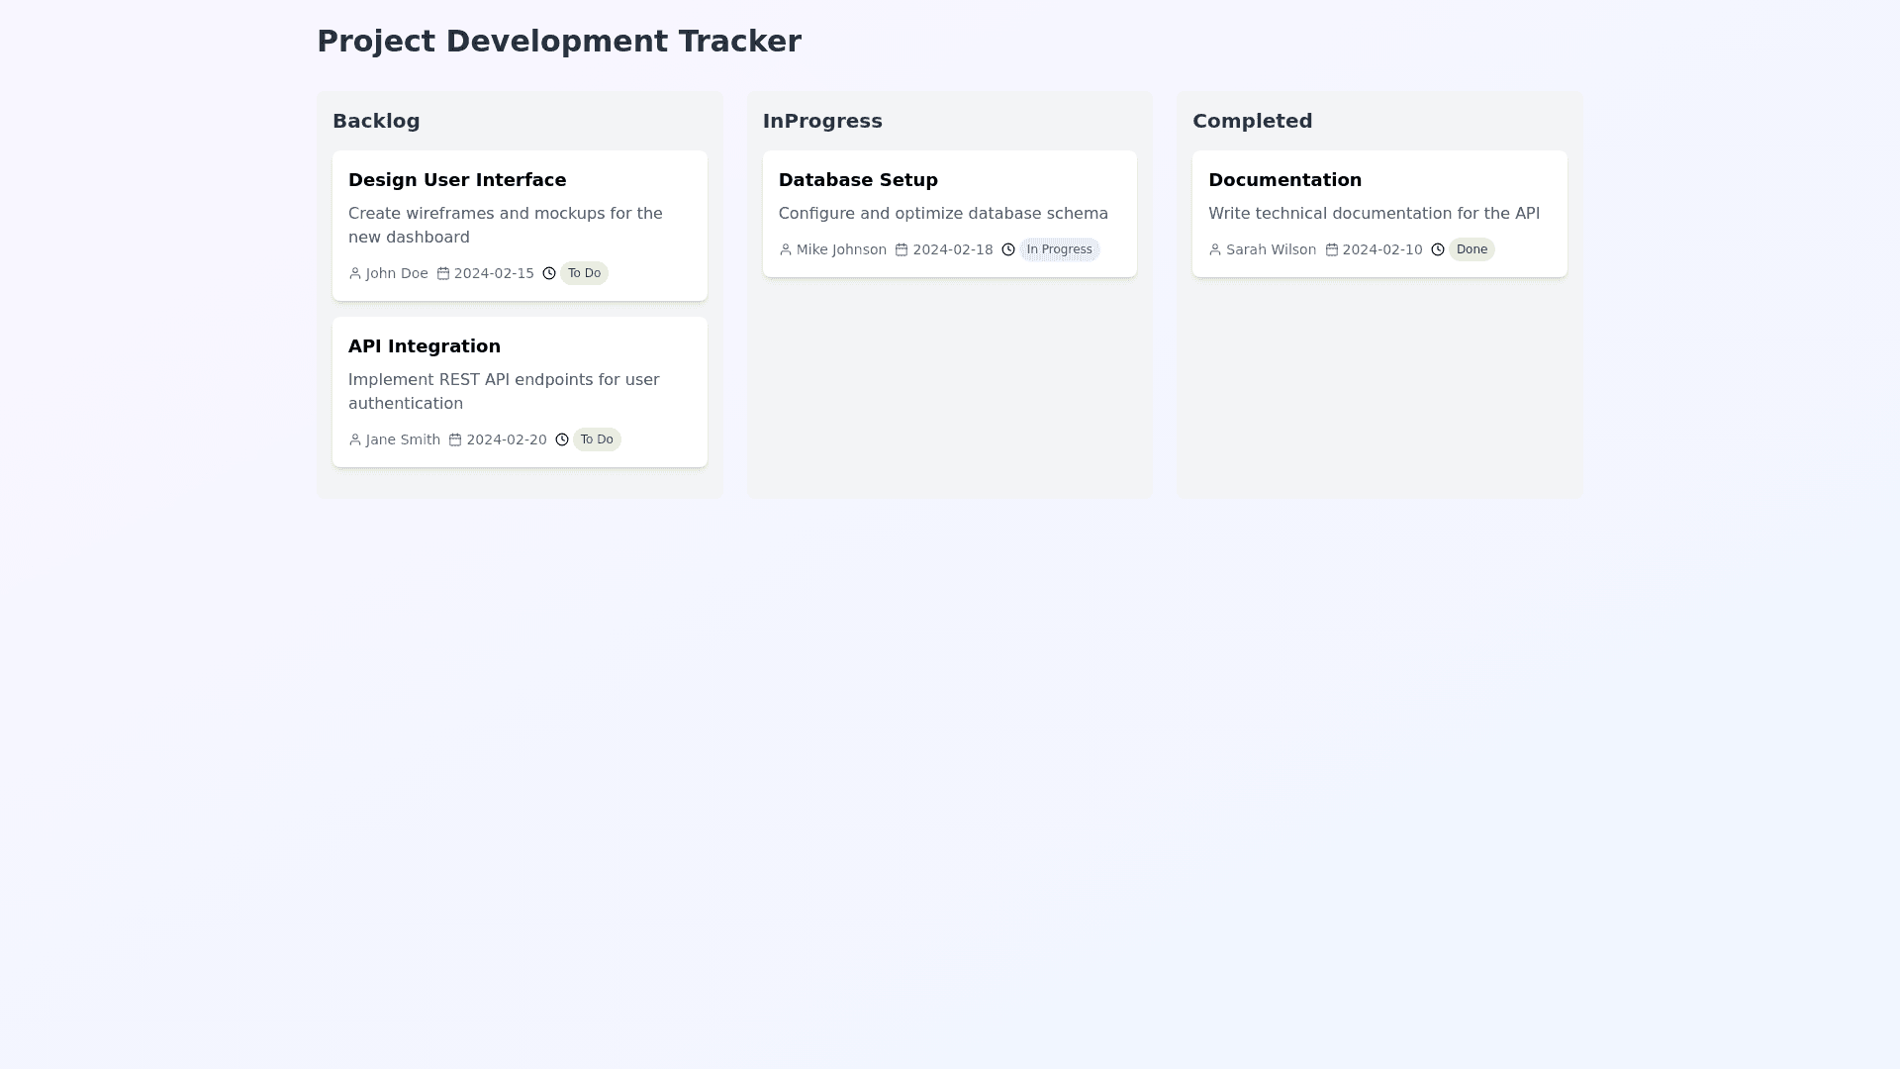Select the Backlog column header

(x=376, y=121)
